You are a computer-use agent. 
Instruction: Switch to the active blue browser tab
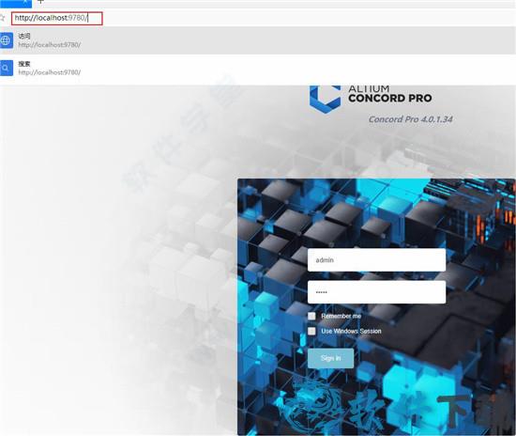(x=15, y=3)
